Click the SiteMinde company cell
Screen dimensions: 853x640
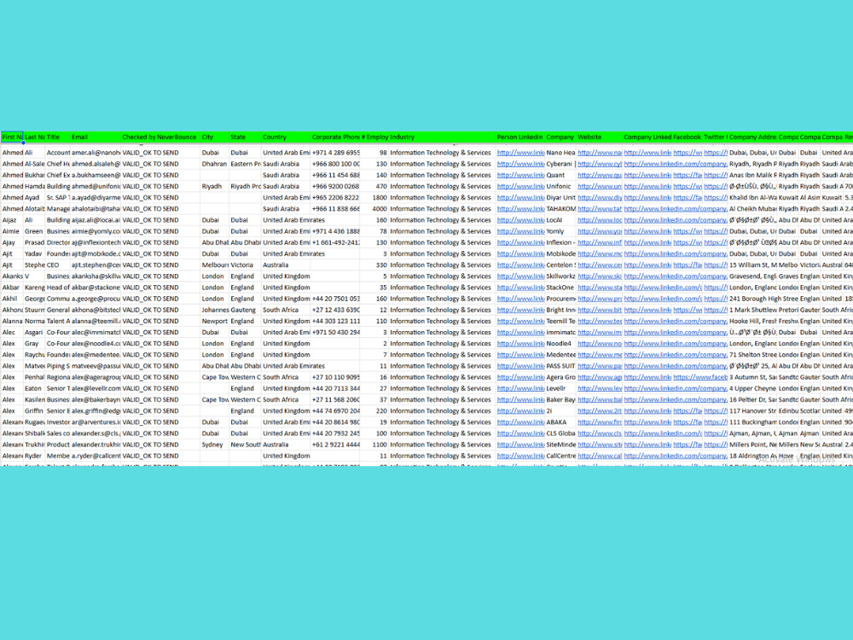pyautogui.click(x=561, y=445)
